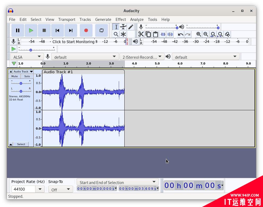Select the Multi-tool asterisk icon
This screenshot has height=207, width=263.
[123, 34]
